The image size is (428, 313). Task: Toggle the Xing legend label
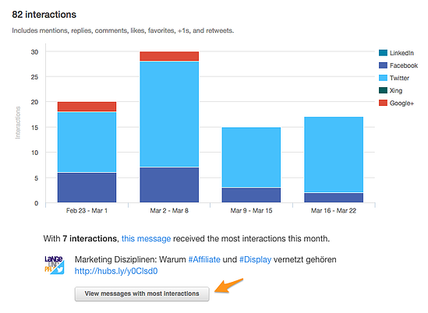(x=396, y=90)
